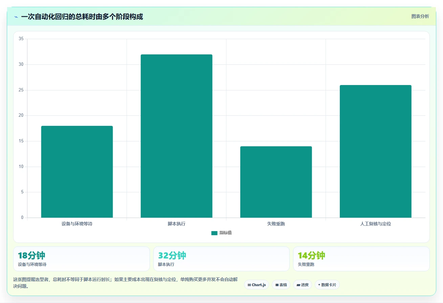Click the 脚本执行 bar in the chart
This screenshot has height=303, width=443.
tap(176, 136)
